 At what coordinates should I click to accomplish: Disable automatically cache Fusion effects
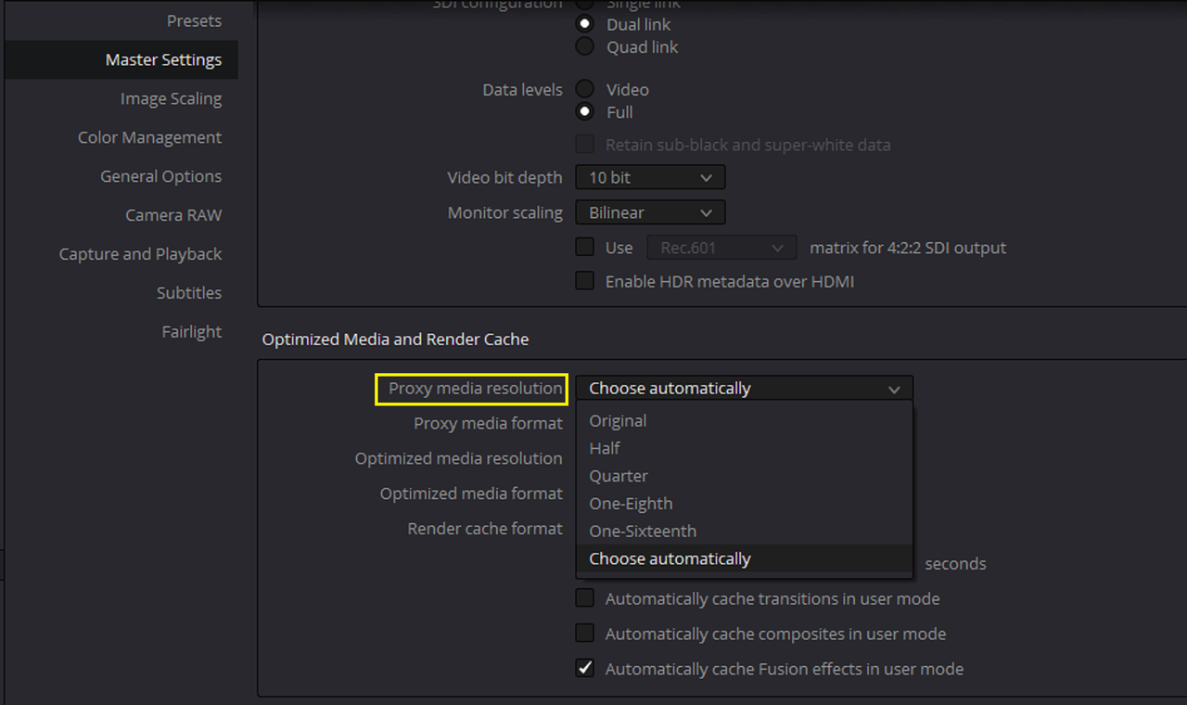(x=585, y=669)
